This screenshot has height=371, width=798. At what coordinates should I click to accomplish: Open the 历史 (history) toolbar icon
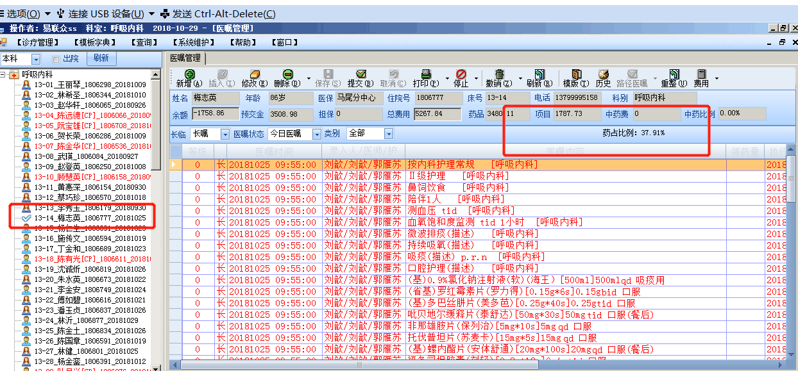pos(603,74)
